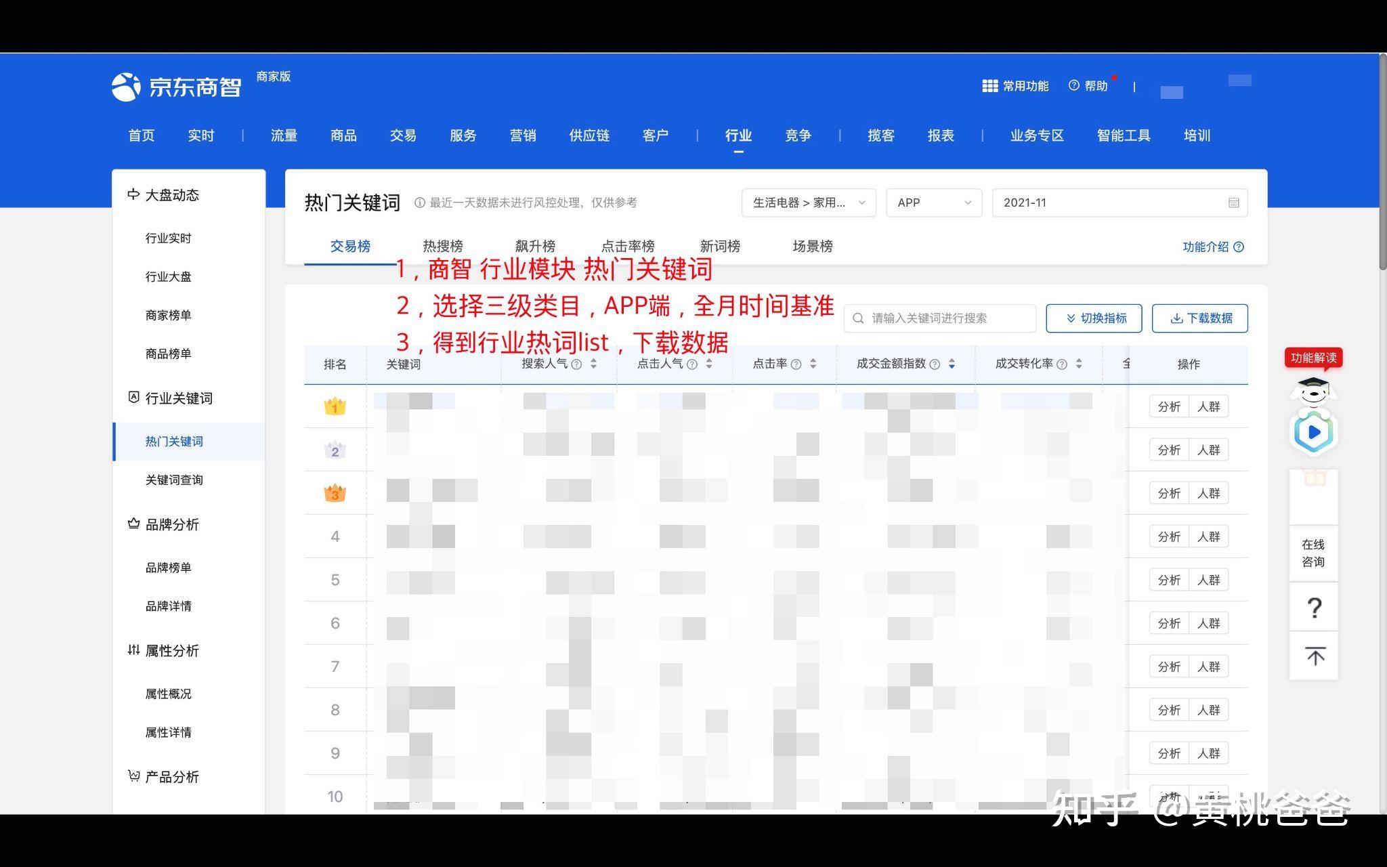
Task: Open the 2021-11 date picker
Action: click(x=1119, y=203)
